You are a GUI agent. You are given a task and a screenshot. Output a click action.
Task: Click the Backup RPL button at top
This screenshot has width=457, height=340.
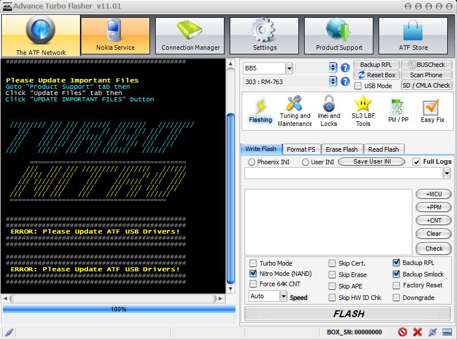tap(376, 65)
